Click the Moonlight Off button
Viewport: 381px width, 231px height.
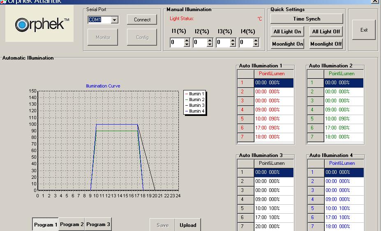click(x=326, y=44)
